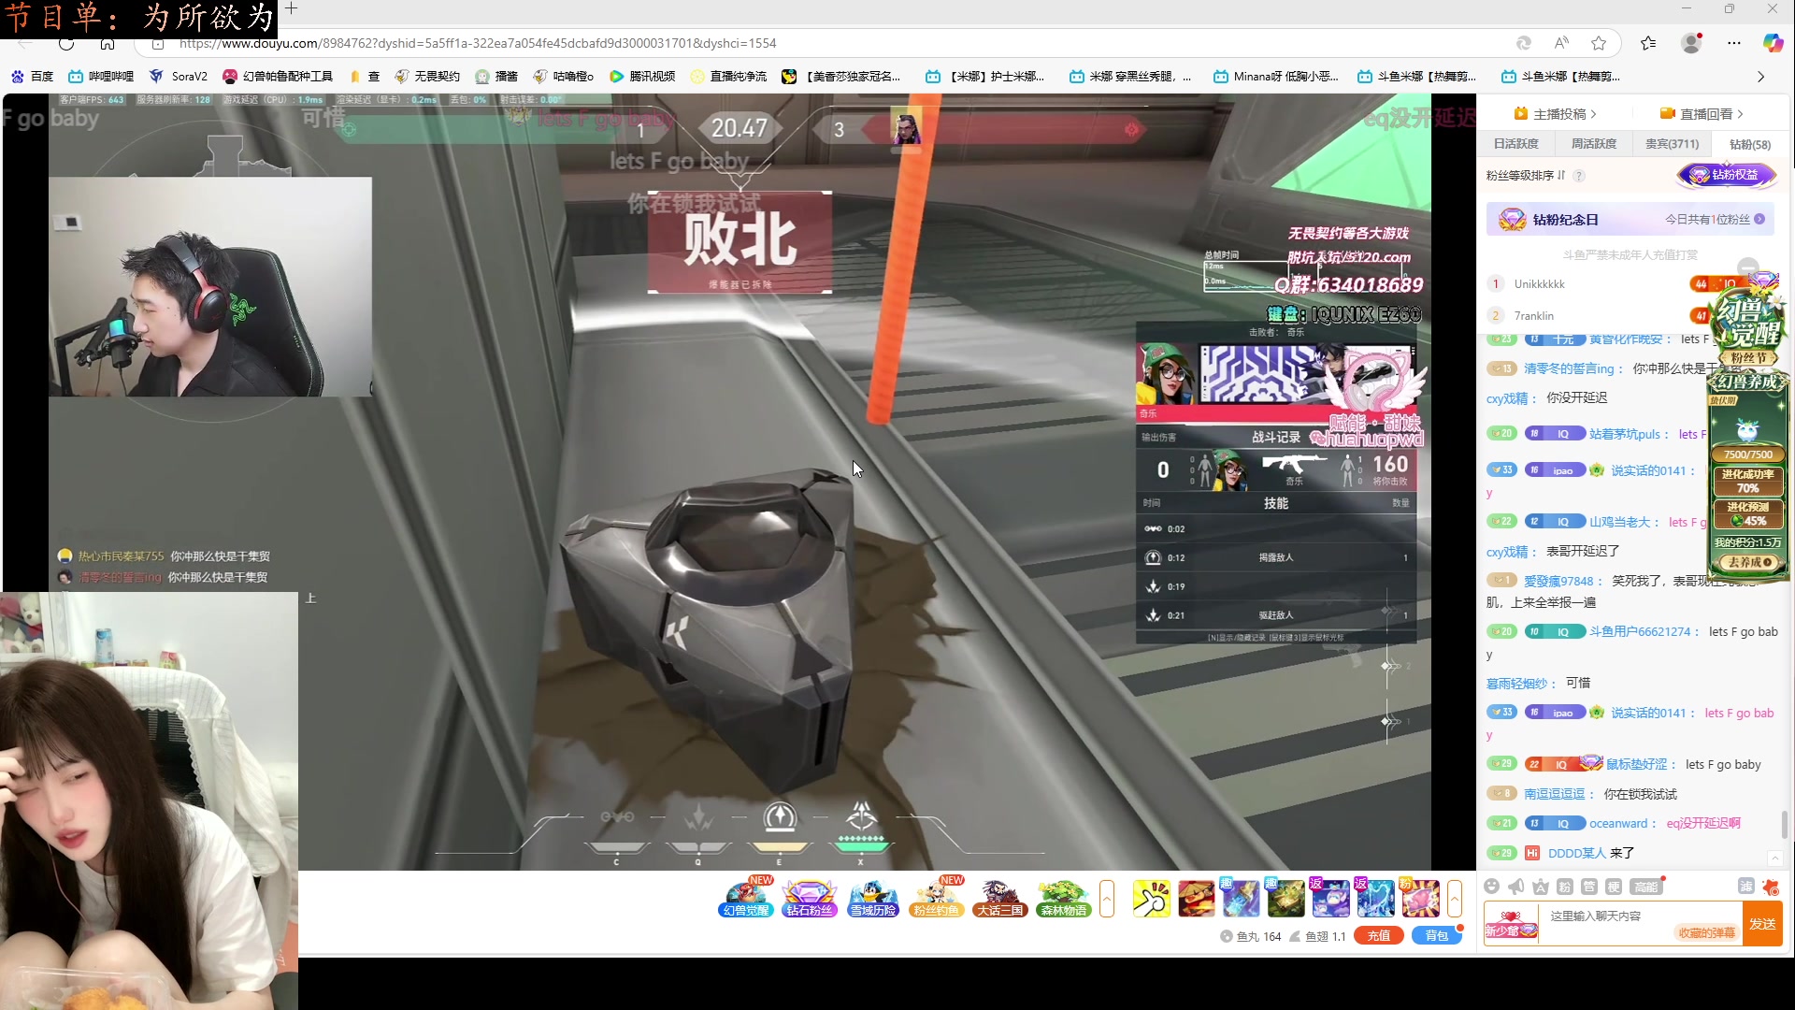Screen dimensions: 1795x1010
Task: Open a new browser tab
Action: click(292, 9)
